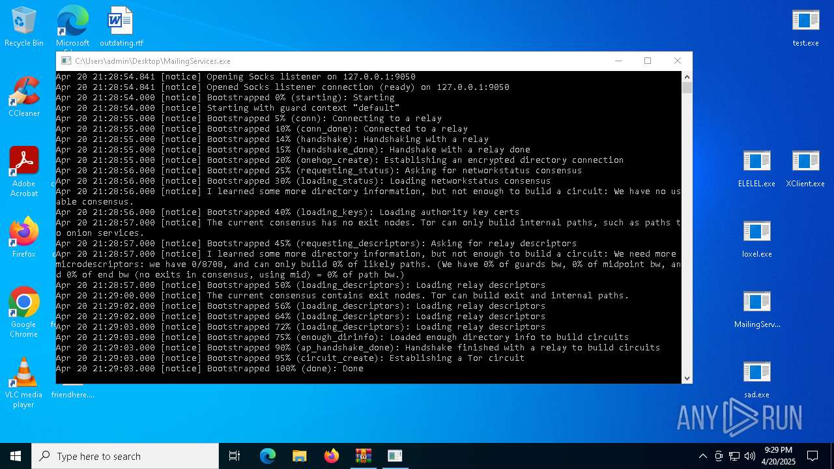Open Task View from the taskbar
This screenshot has width=834, height=469.
coord(235,456)
